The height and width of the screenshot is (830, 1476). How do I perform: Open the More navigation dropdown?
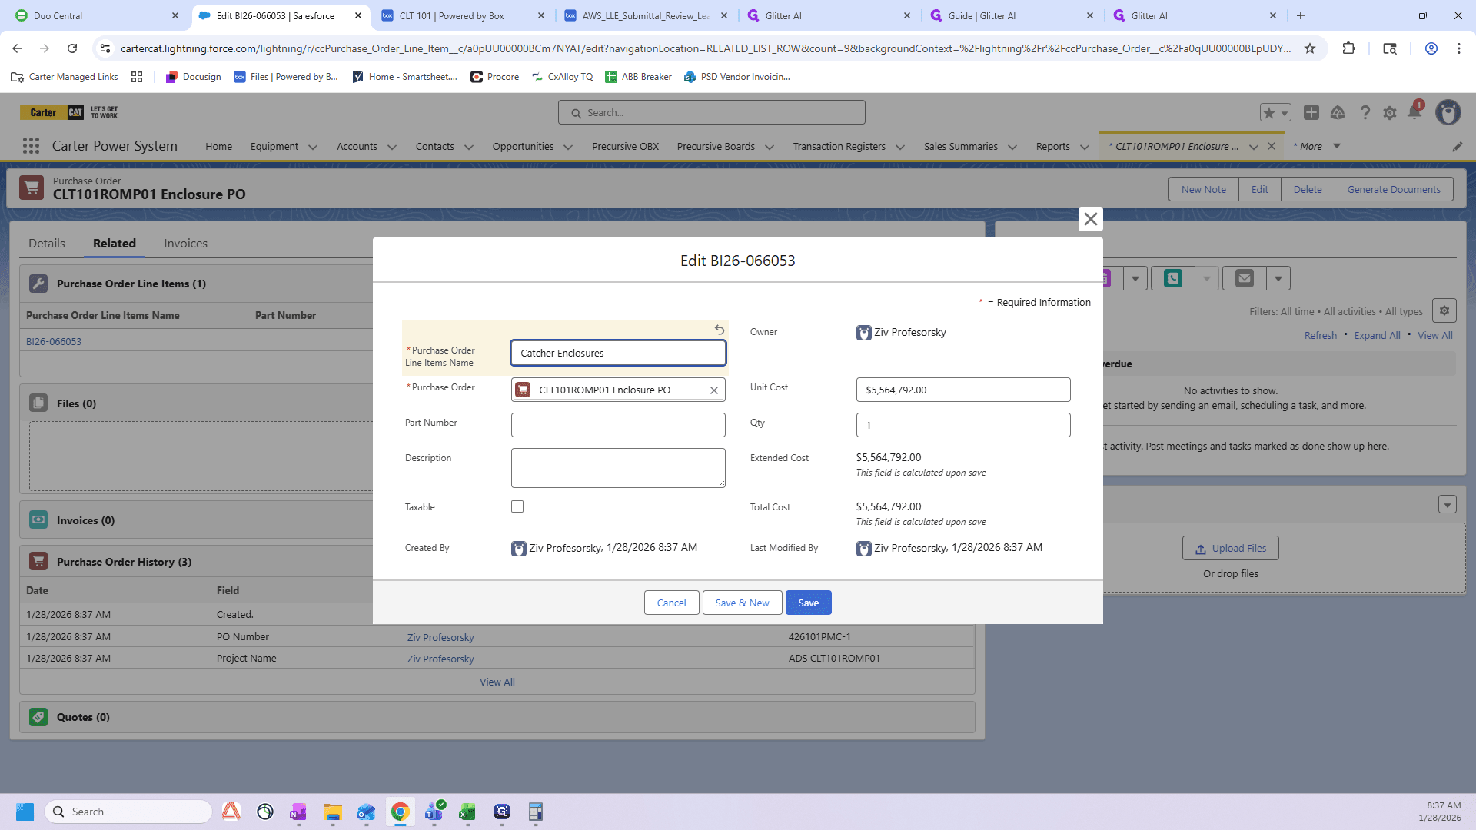coord(1316,146)
